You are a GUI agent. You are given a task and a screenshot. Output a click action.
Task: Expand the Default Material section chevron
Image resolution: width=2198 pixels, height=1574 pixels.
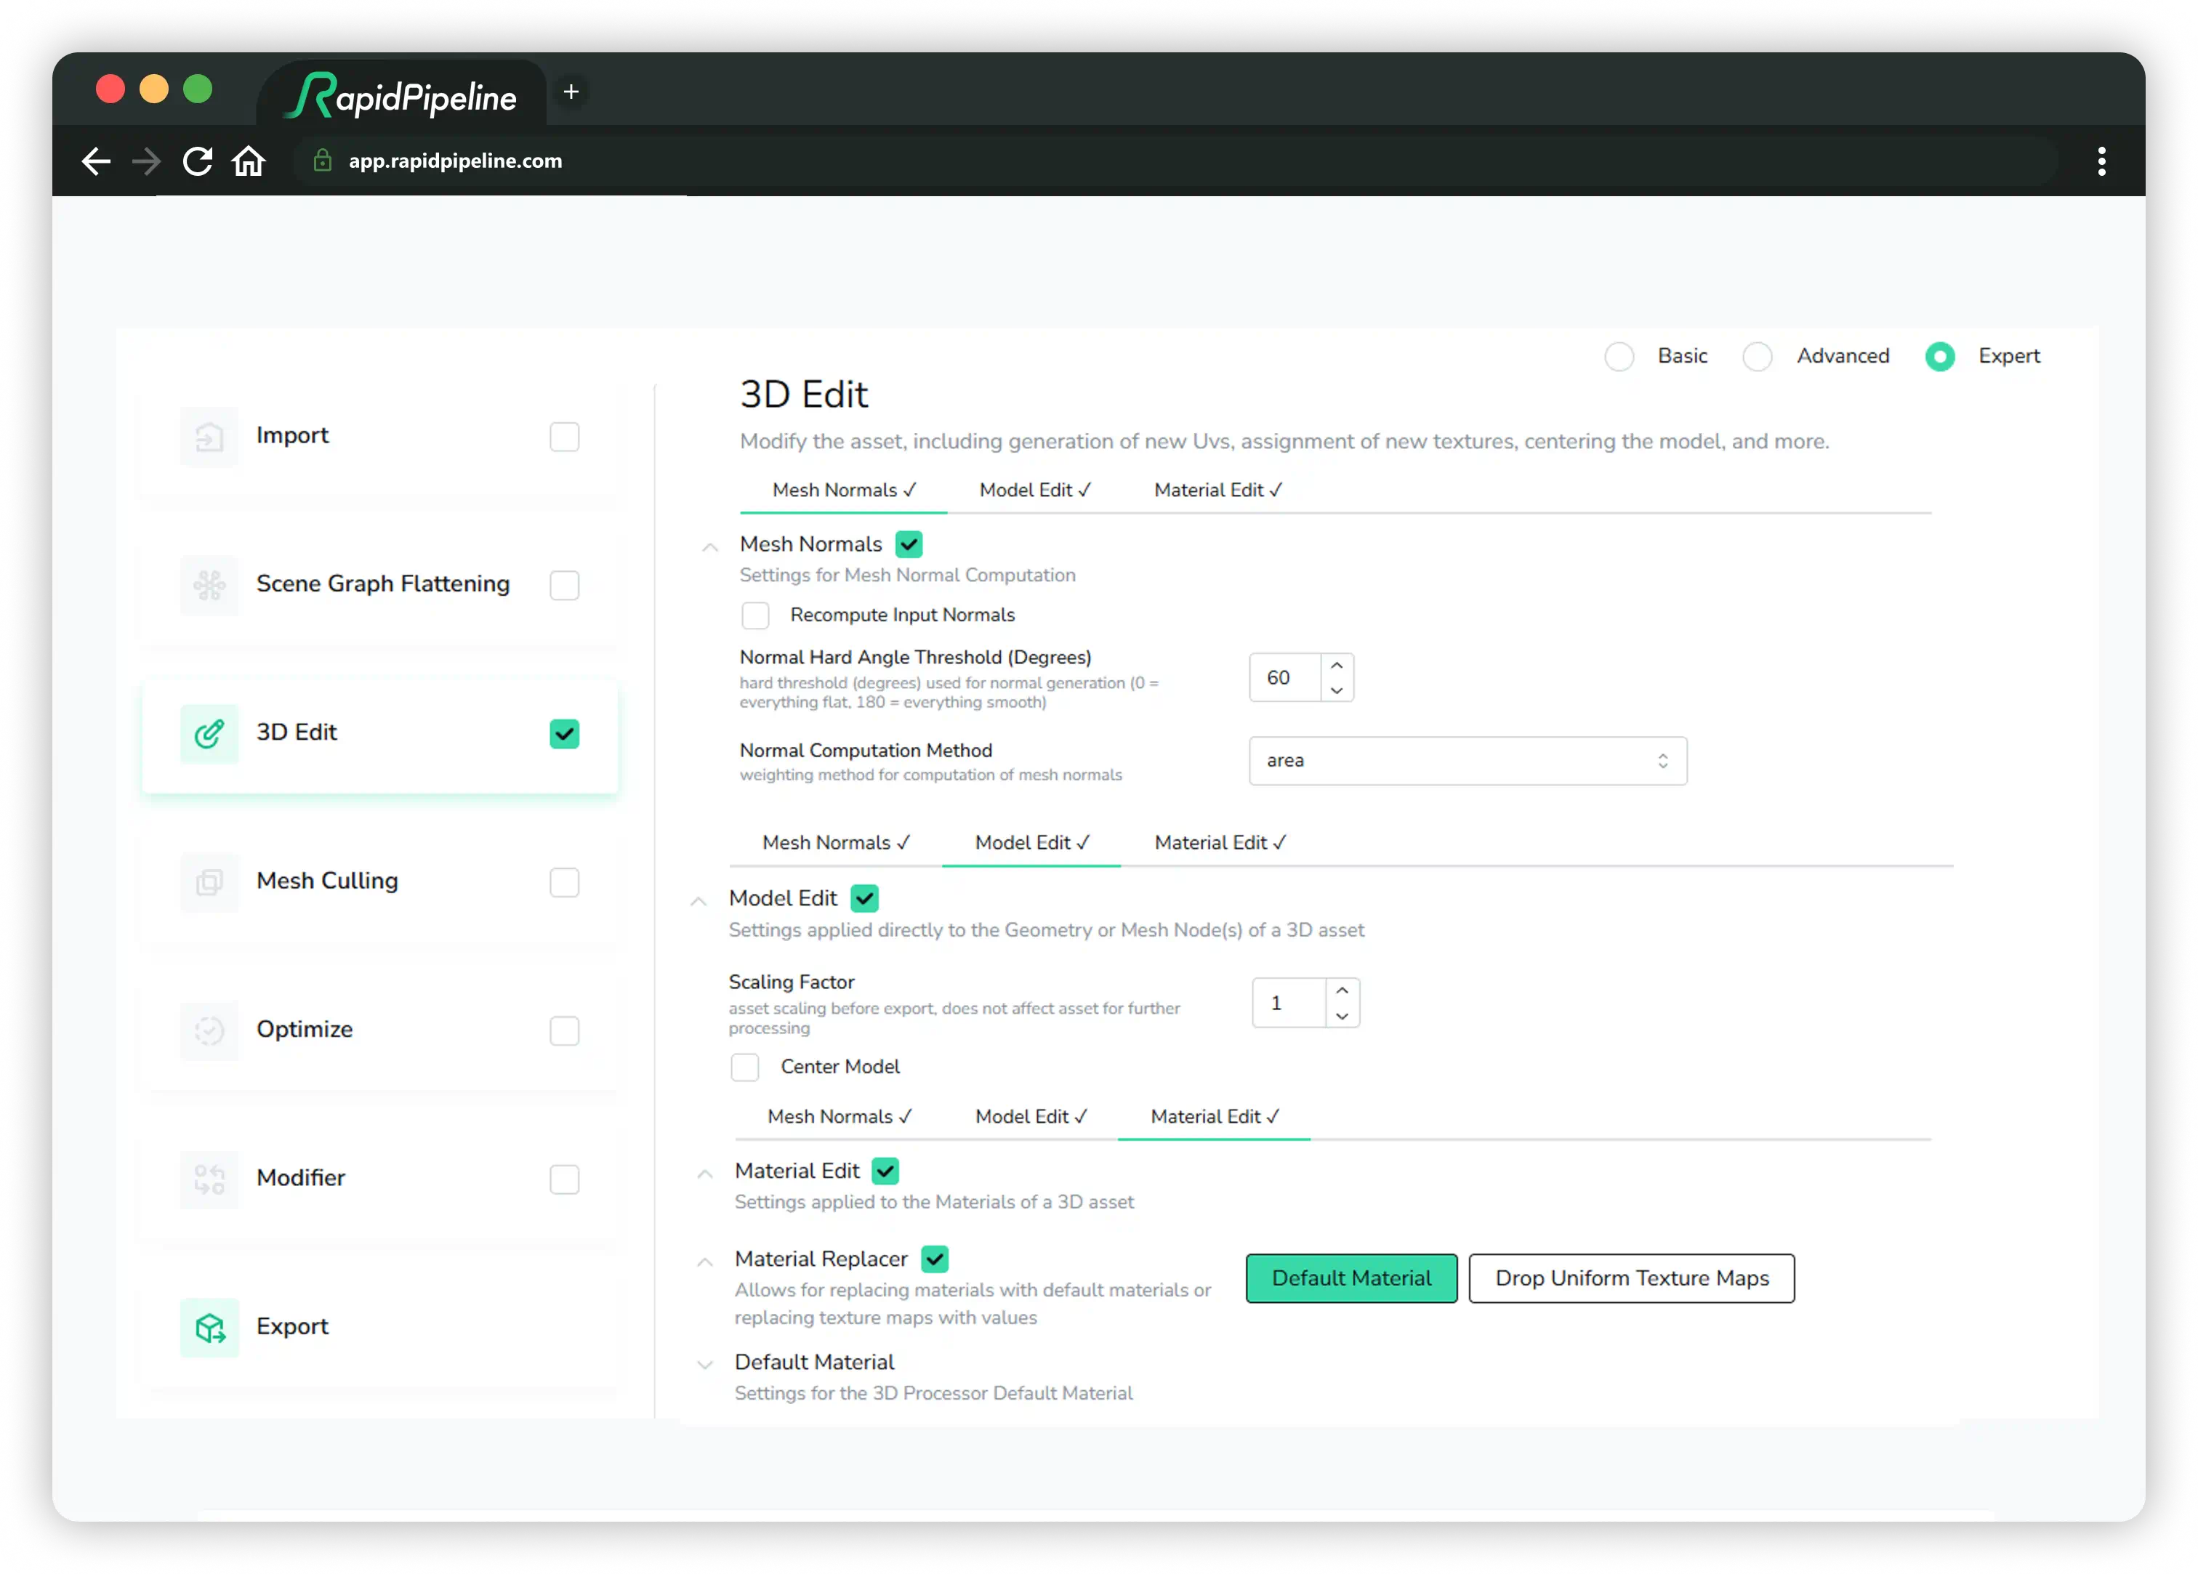[x=704, y=1365]
